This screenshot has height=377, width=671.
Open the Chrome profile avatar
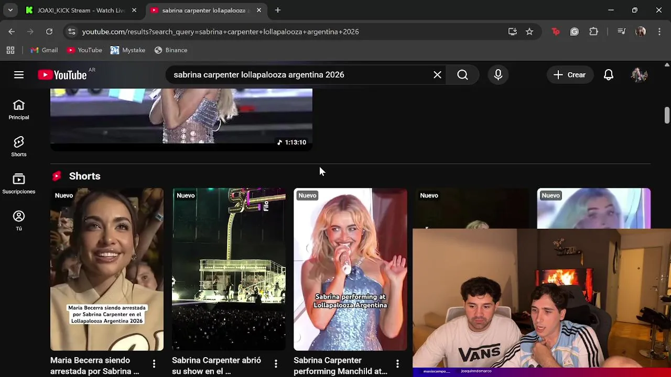coord(641,31)
